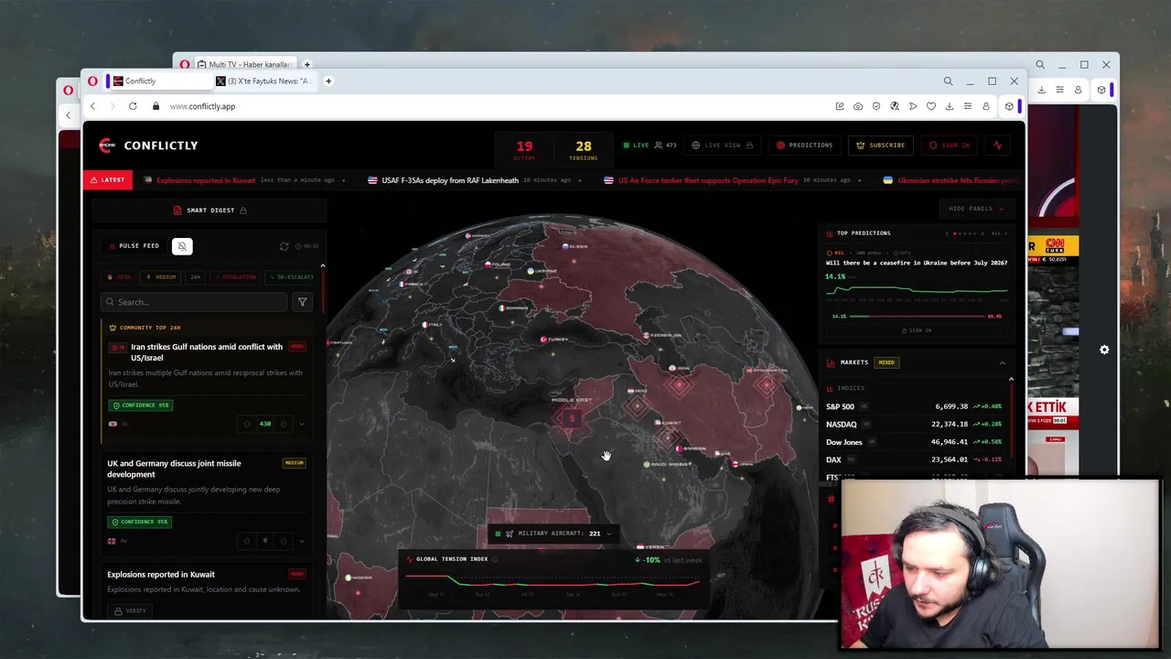Open the Opera profile account icon
The image size is (1171, 659).
986,106
